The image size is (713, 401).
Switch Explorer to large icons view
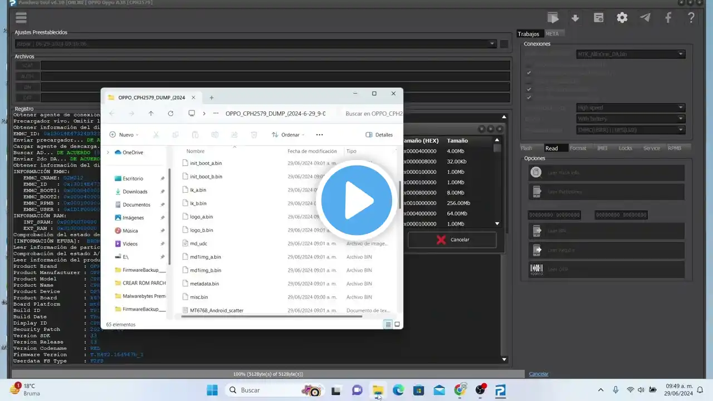(x=397, y=324)
